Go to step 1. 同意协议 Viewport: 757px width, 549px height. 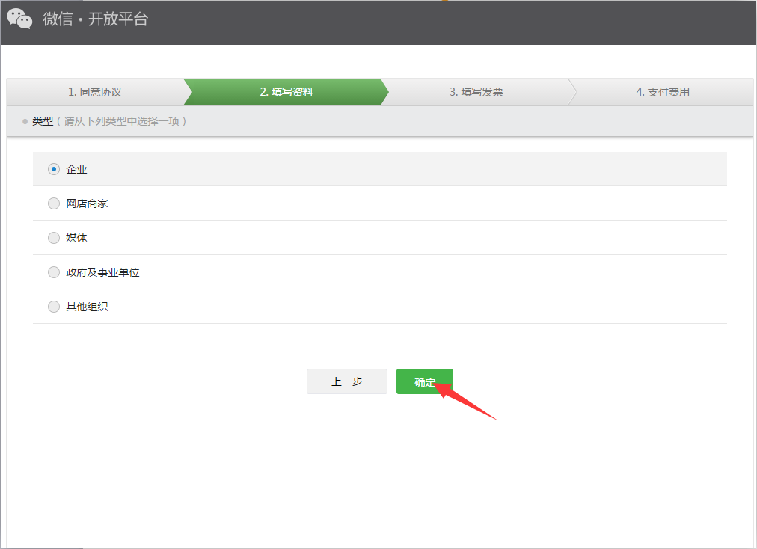pos(94,92)
